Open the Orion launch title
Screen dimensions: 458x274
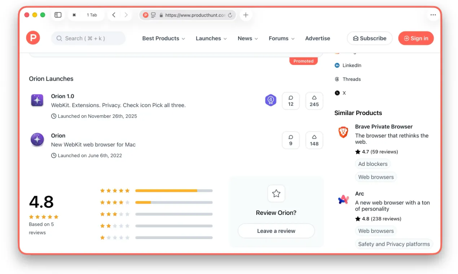coord(58,136)
